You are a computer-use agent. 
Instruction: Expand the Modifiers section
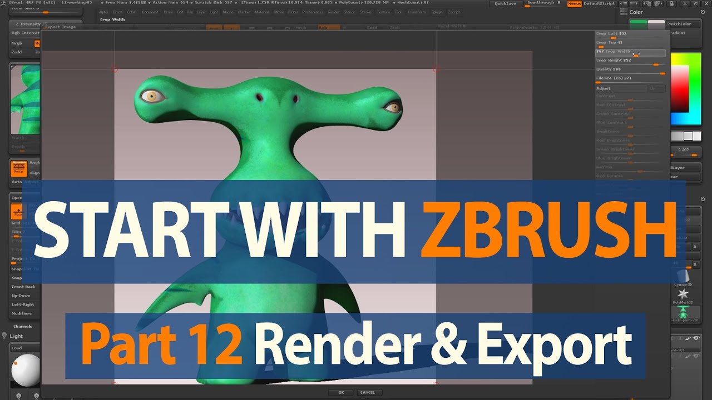(22, 313)
